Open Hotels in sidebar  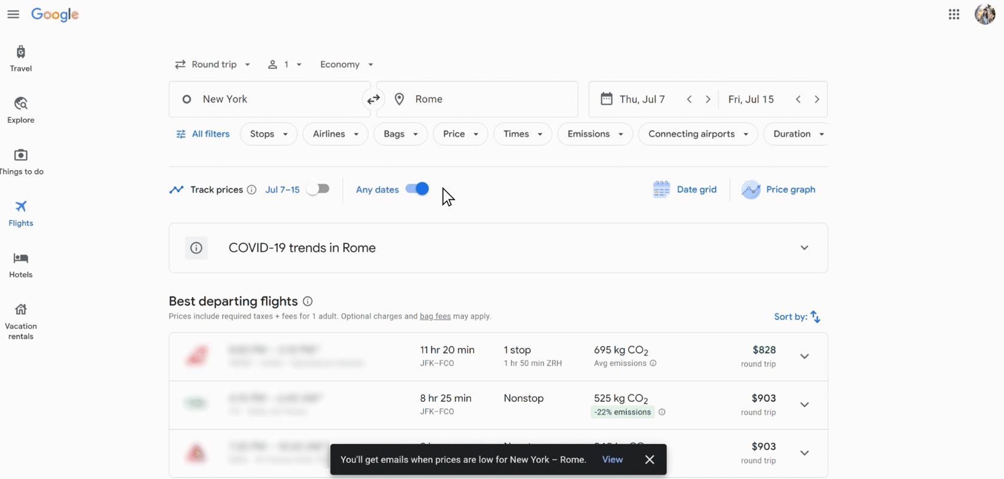[x=21, y=265]
